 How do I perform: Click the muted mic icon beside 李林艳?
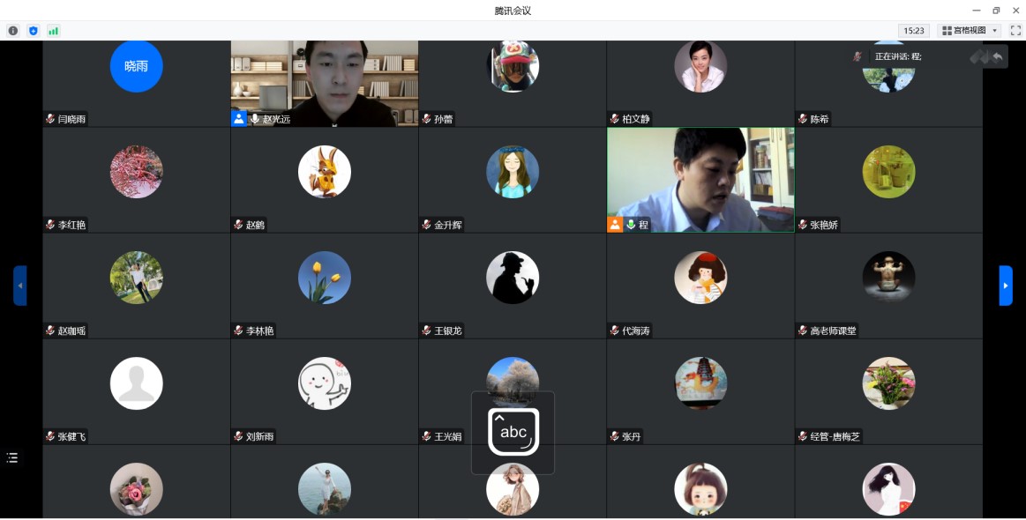238,331
